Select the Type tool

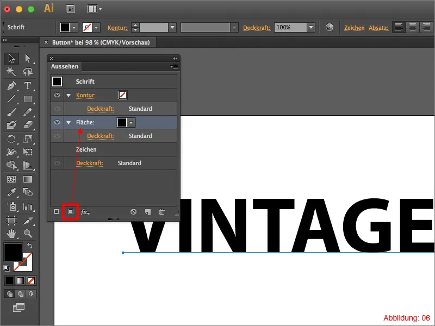click(x=28, y=86)
